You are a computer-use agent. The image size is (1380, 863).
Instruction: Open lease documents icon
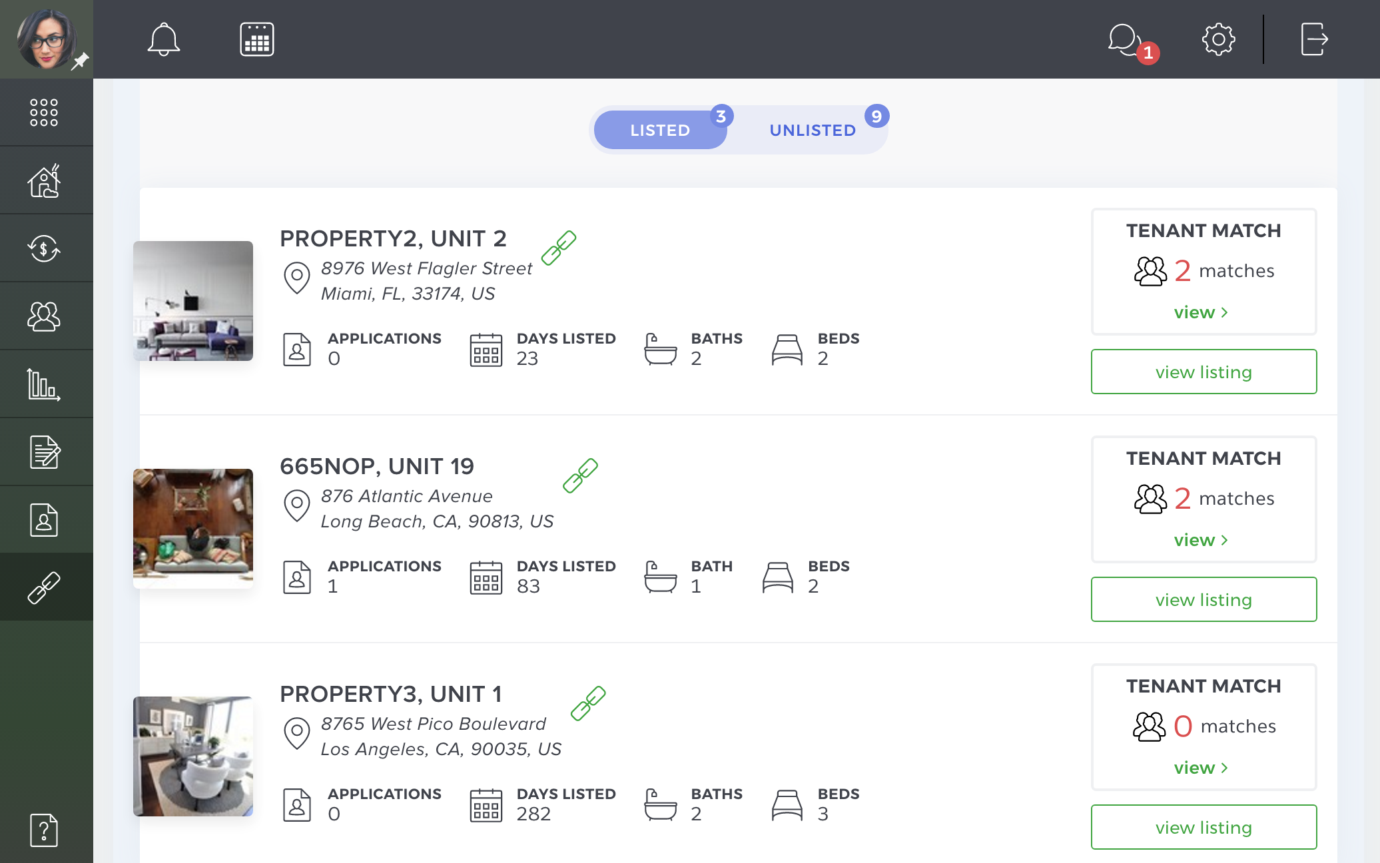(x=45, y=452)
